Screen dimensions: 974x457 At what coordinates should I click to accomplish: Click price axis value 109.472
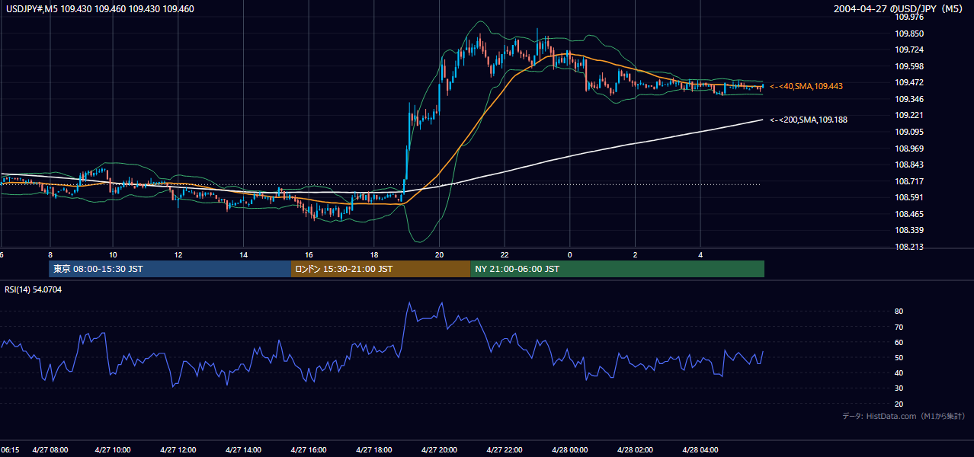coord(909,82)
